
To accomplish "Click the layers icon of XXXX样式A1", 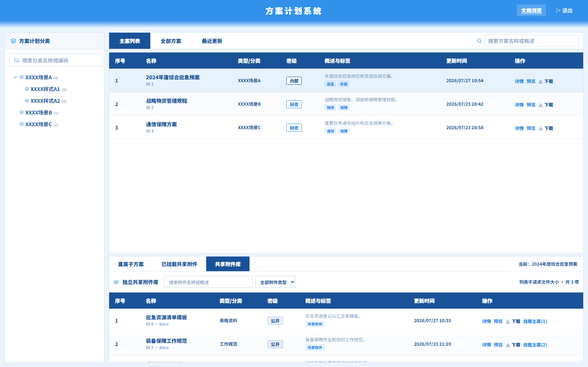I will pos(27,89).
